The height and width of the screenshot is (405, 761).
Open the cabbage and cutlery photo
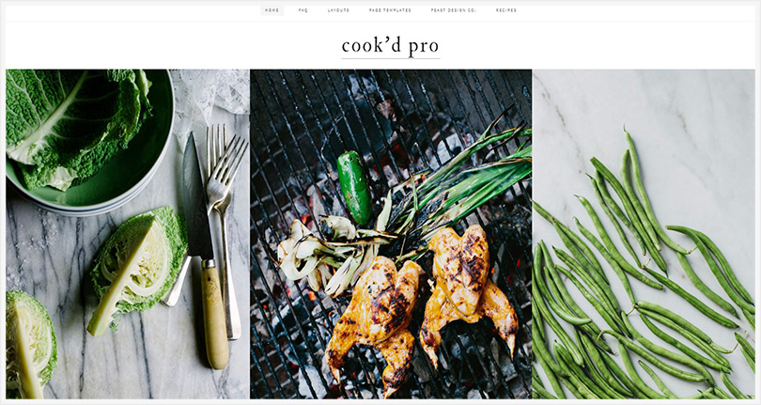pos(128,234)
